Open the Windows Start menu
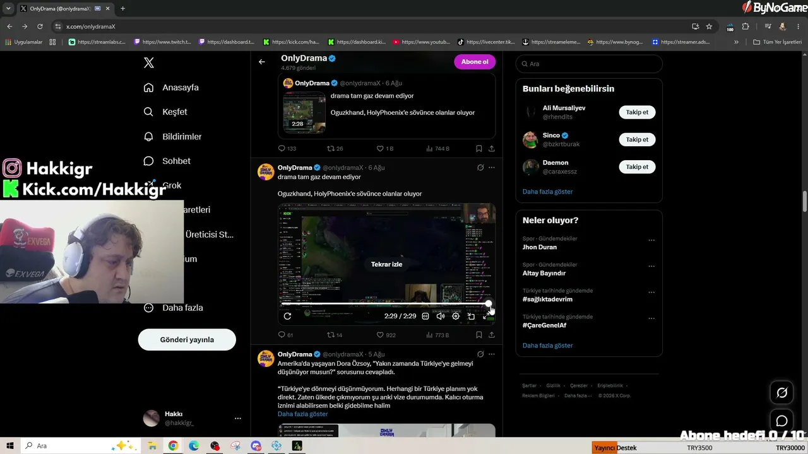808x454 pixels. pyautogui.click(x=10, y=446)
